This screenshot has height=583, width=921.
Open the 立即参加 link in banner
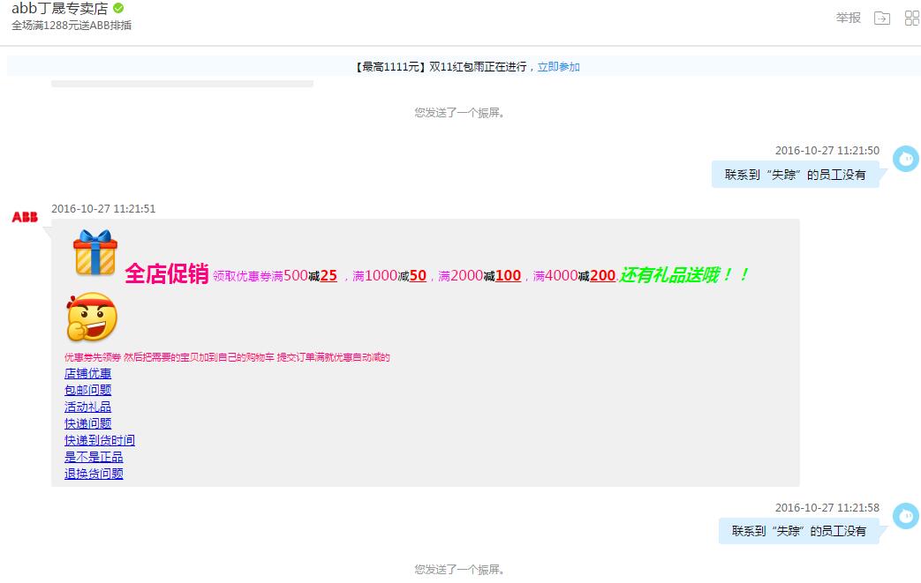coord(559,67)
